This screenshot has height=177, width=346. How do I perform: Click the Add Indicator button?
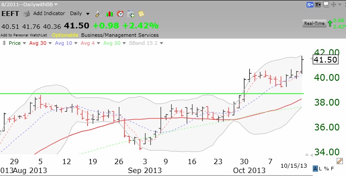49,13
